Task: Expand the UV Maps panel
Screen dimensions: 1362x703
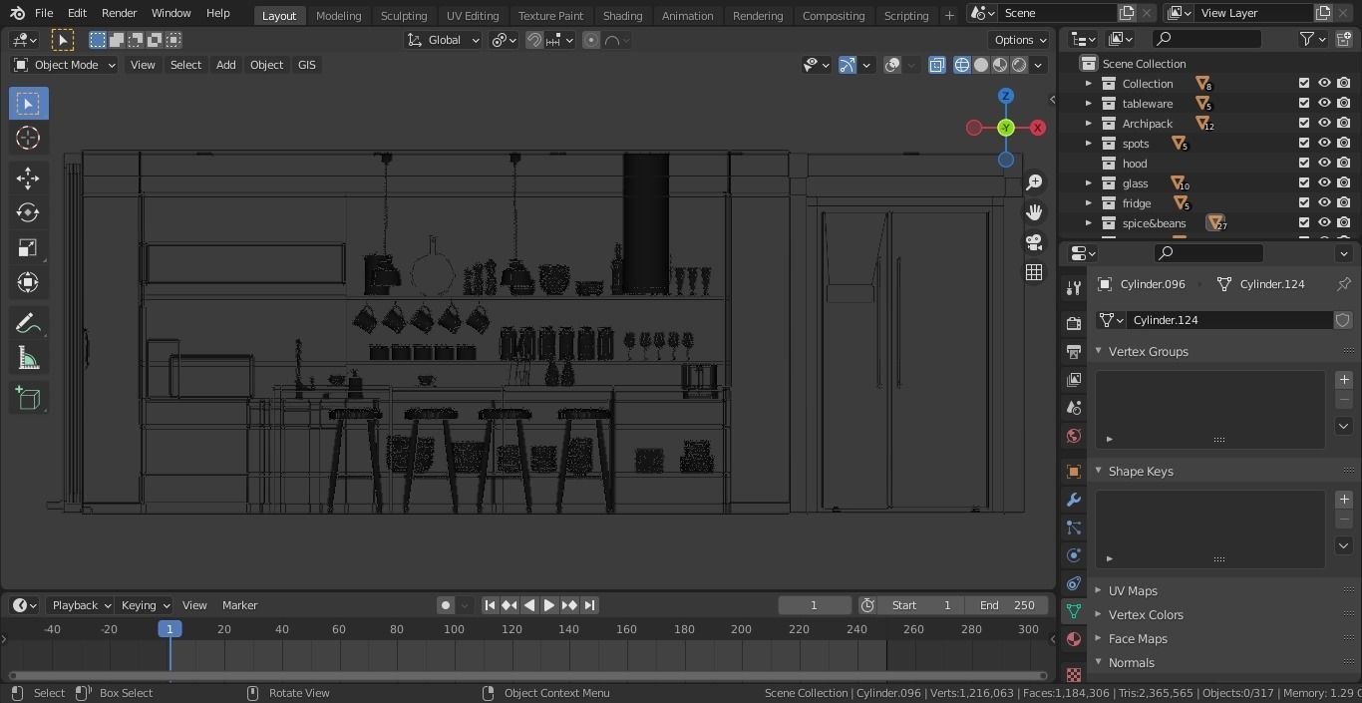Action: (x=1133, y=591)
